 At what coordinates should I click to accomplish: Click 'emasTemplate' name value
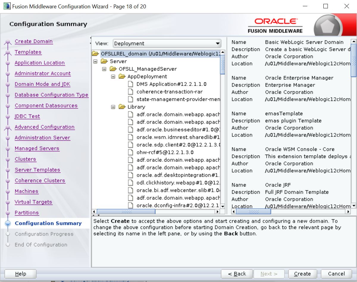click(x=284, y=114)
